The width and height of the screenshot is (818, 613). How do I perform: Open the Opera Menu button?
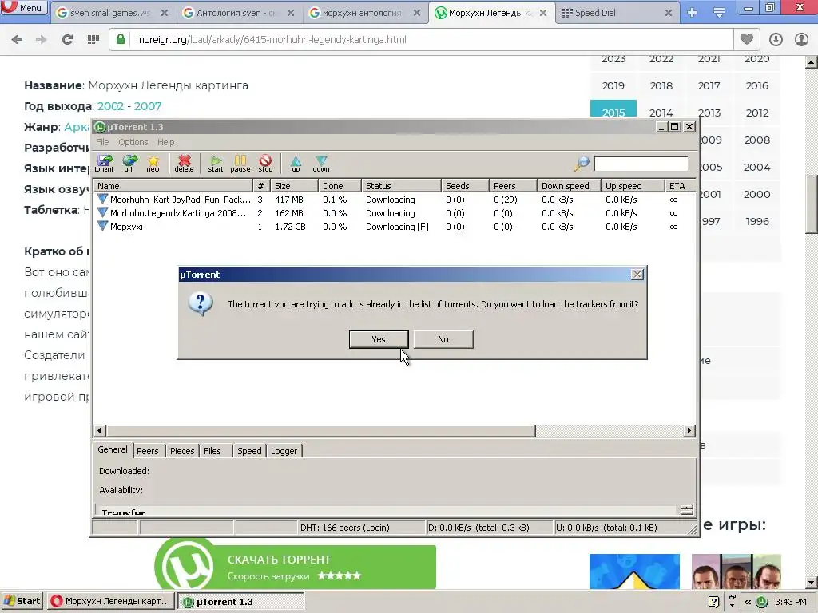pos(24,7)
